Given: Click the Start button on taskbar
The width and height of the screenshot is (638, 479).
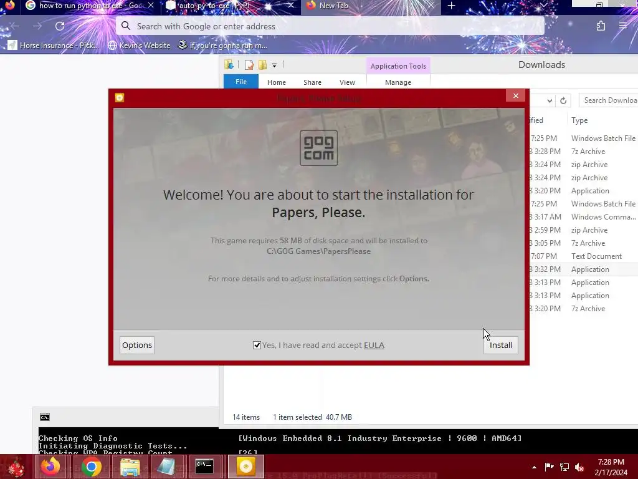Looking at the screenshot, I should (16, 467).
